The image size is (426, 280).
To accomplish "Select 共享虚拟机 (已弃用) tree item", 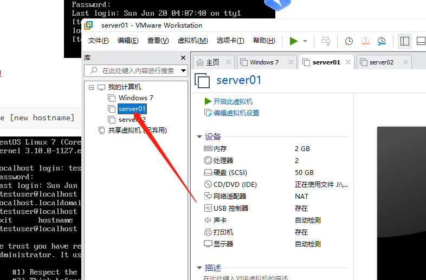I will (138, 131).
